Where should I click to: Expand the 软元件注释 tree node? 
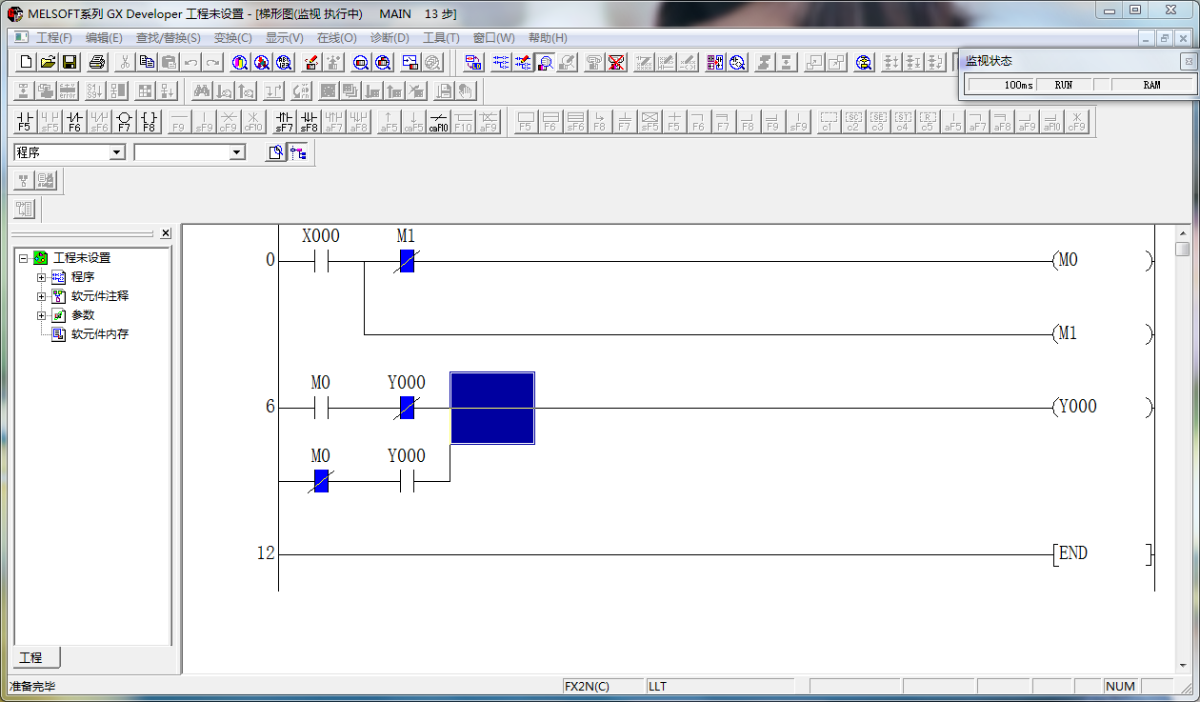42,296
